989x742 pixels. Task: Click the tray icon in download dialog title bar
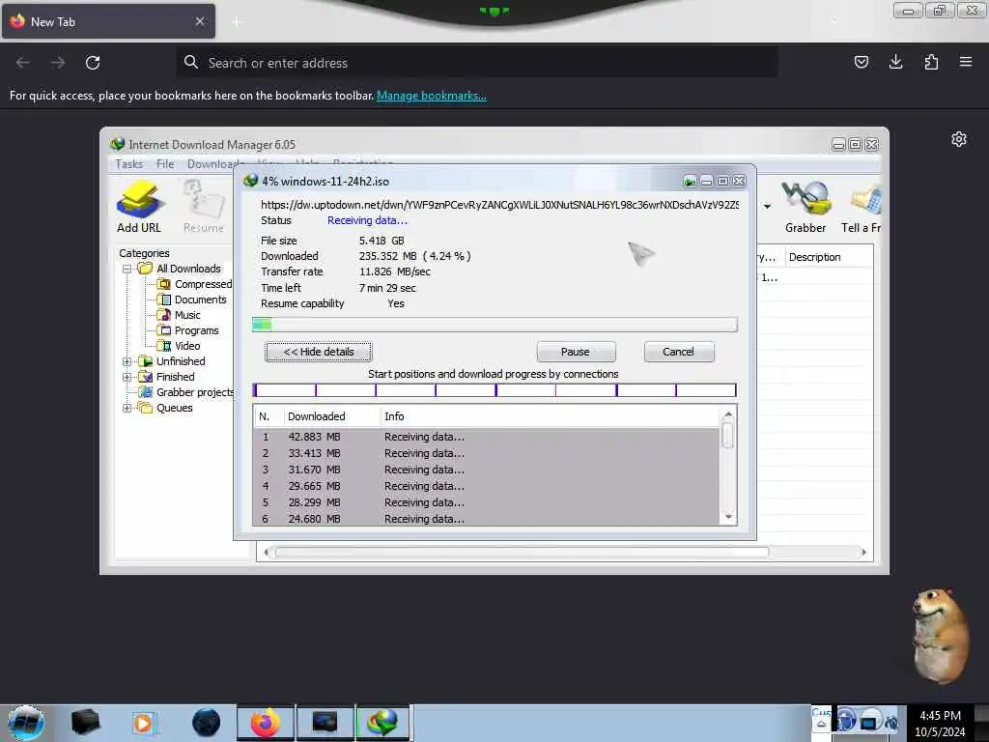[x=690, y=182]
